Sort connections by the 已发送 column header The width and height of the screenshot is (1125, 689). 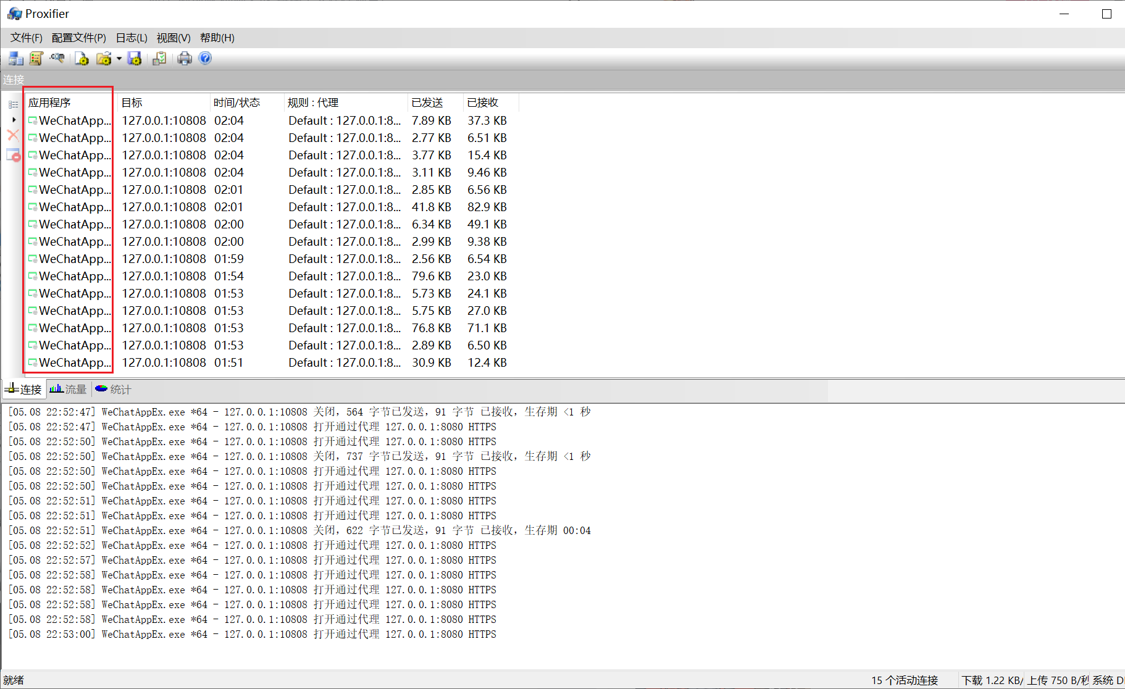point(427,102)
